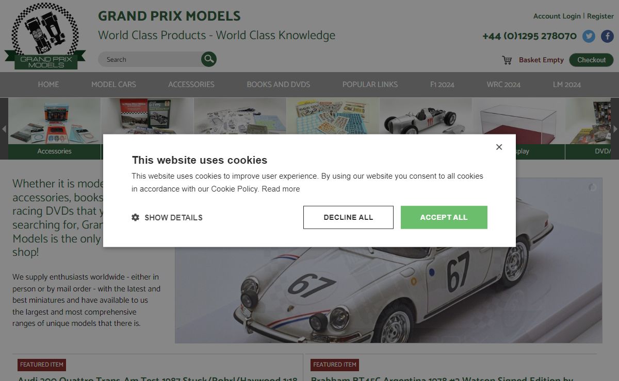Screen dimensions: 619x381
Task: Select WRC 2024 in navigation bar
Action: tap(503, 84)
